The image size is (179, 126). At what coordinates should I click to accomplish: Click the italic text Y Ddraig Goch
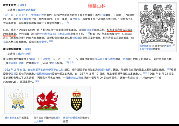pos(25,30)
